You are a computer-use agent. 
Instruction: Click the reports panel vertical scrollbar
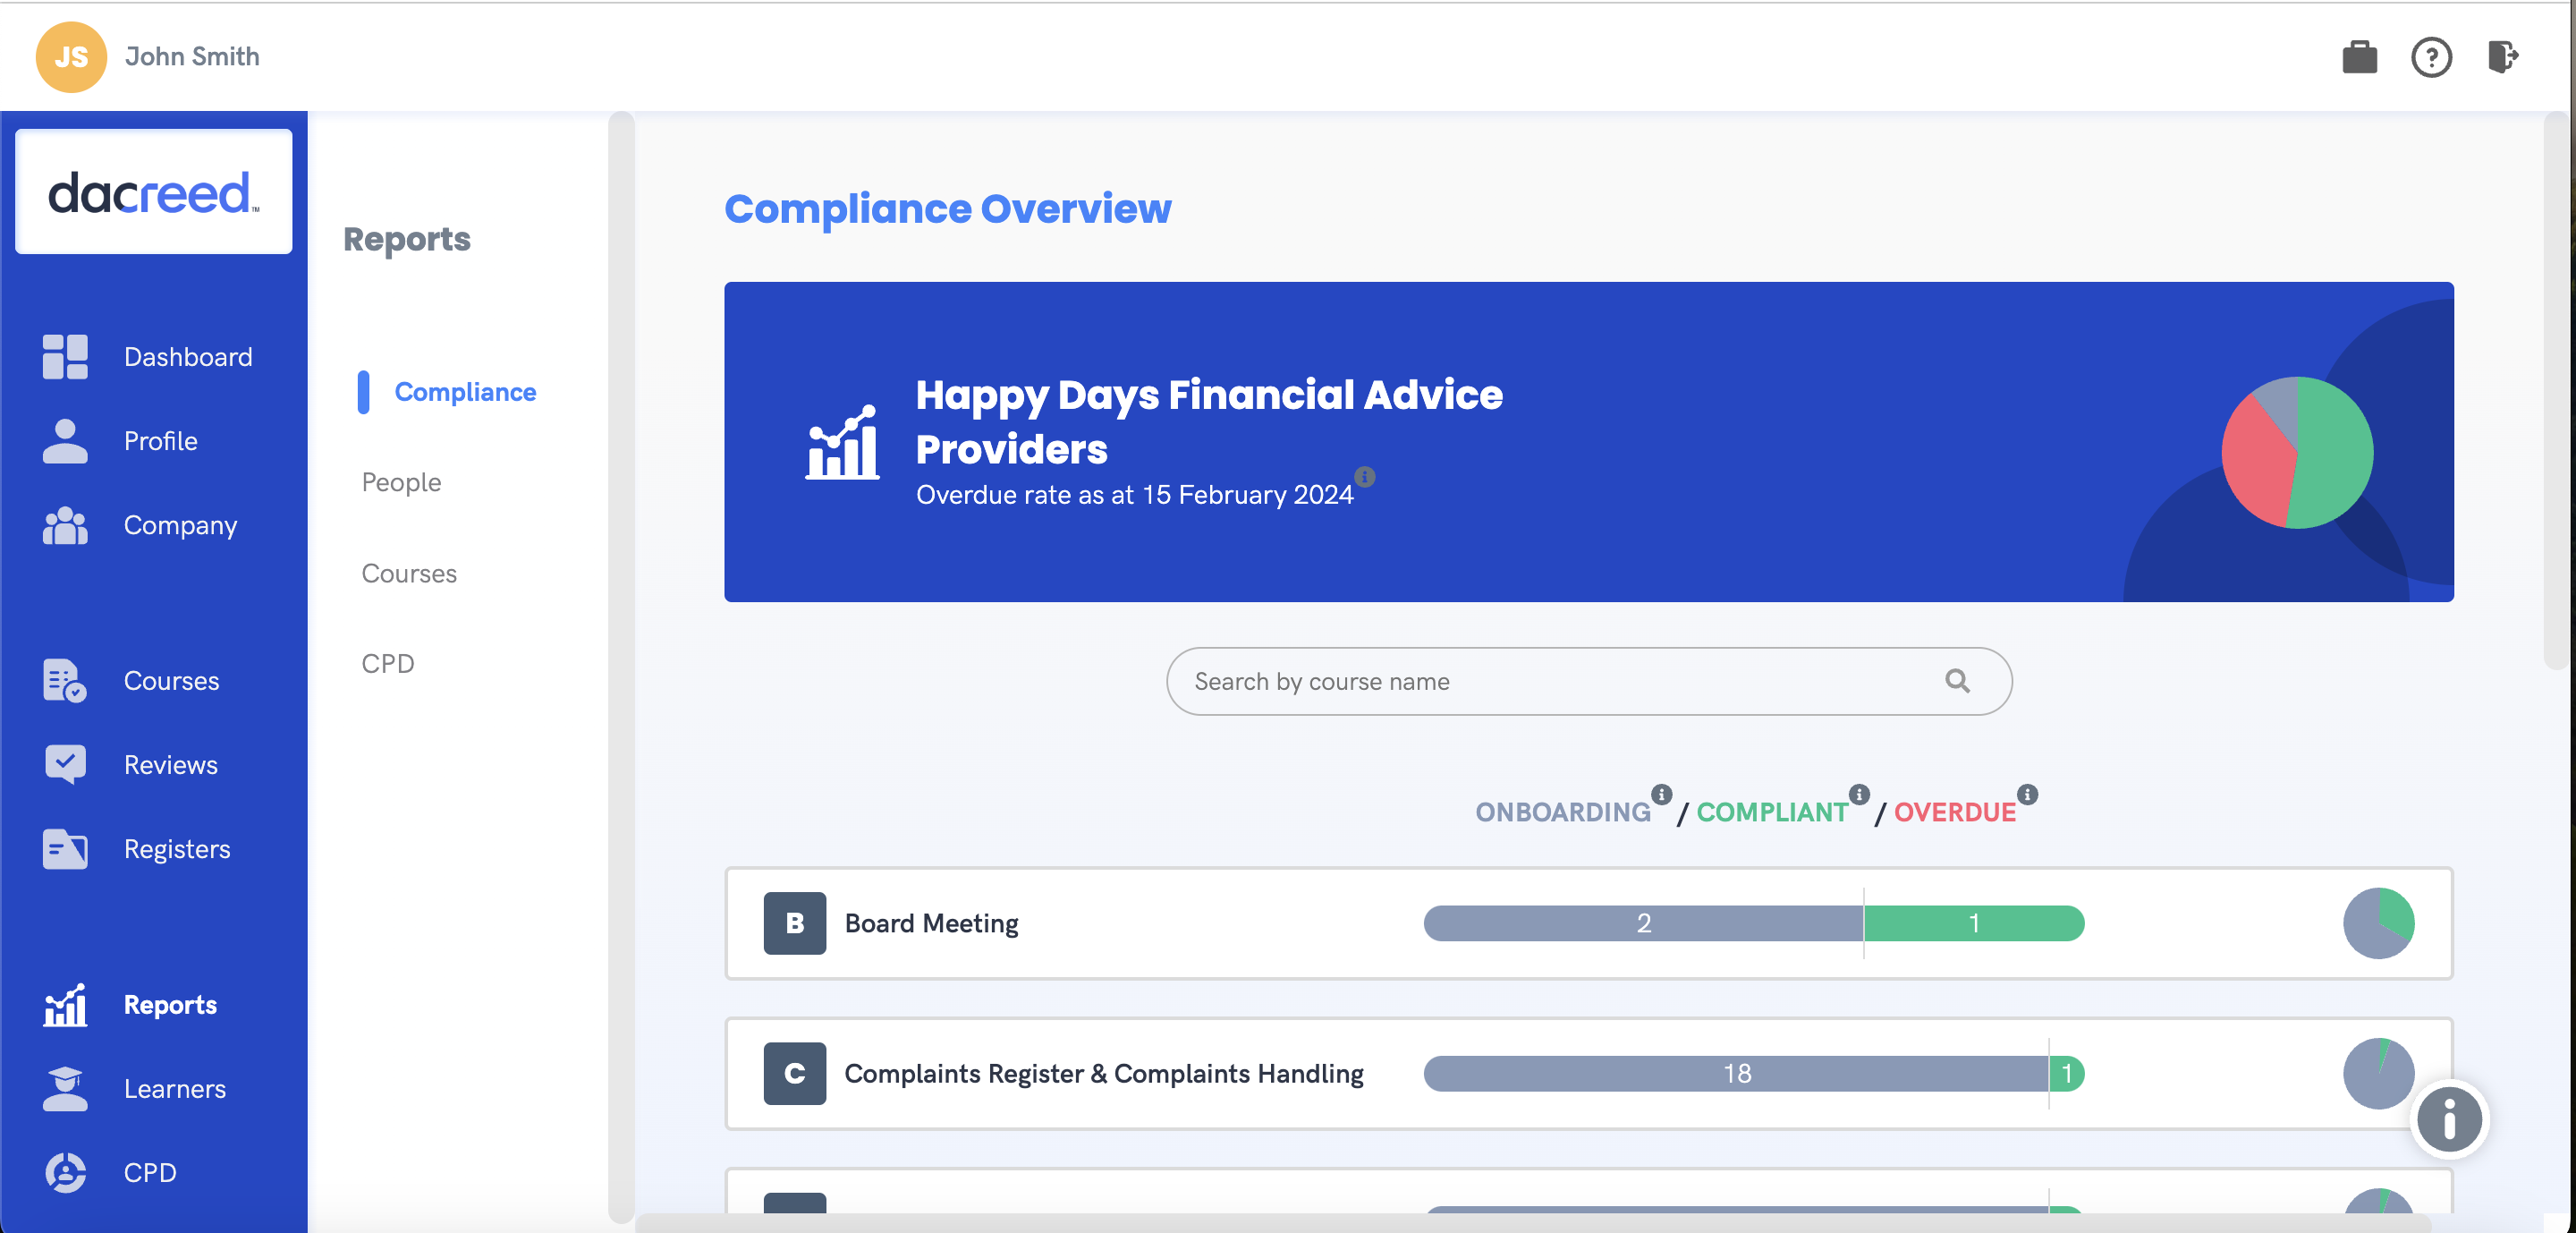(621, 667)
